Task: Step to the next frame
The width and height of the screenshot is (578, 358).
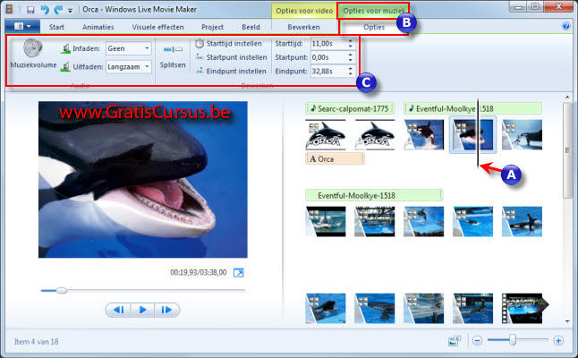Action: tap(166, 310)
